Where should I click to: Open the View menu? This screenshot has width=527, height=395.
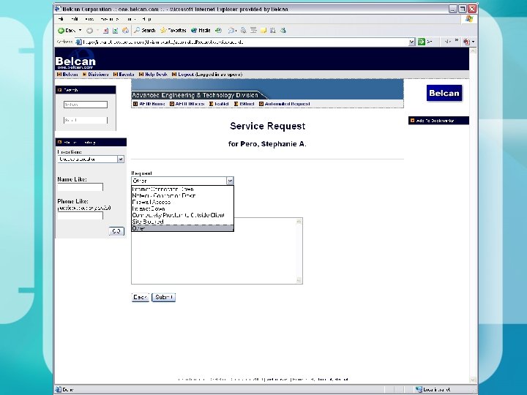click(x=89, y=19)
